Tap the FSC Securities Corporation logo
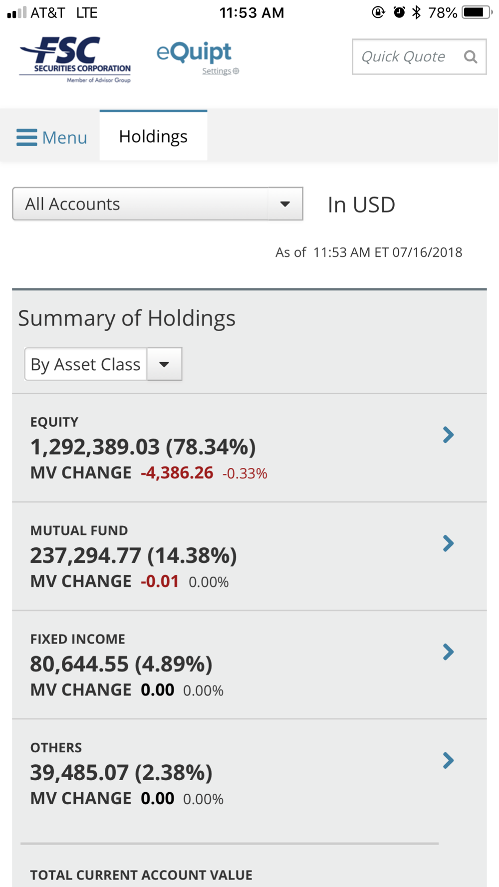This screenshot has width=499, height=887. coord(75,59)
